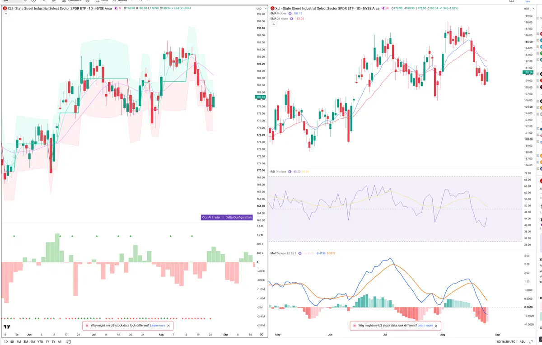Image resolution: width=542 pixels, height=345 pixels.
Task: Open Learn more link in left chart banner
Action: (x=158, y=325)
